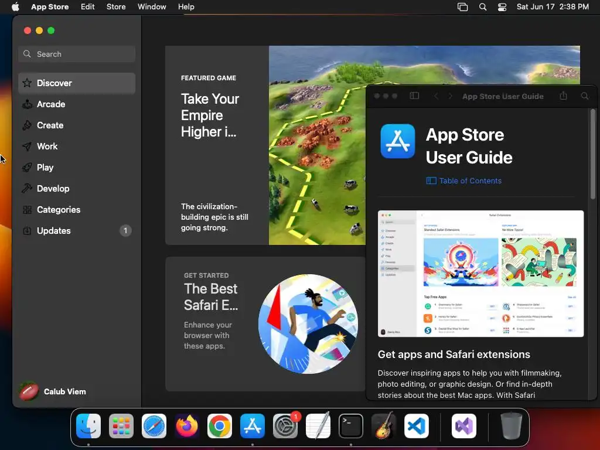The image size is (600, 450).
Task: Open the Edit menu
Action: point(88,6)
